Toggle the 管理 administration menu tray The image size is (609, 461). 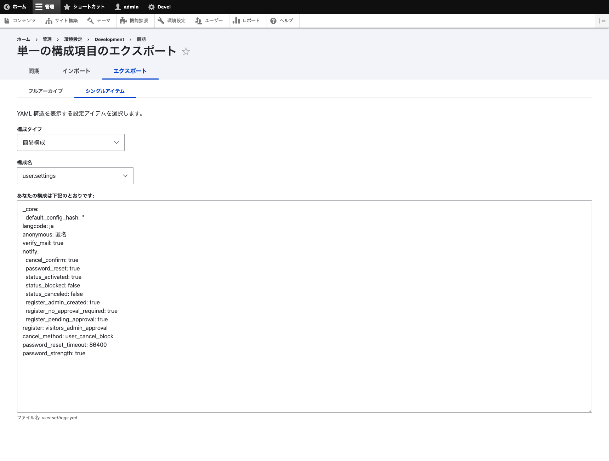(45, 7)
